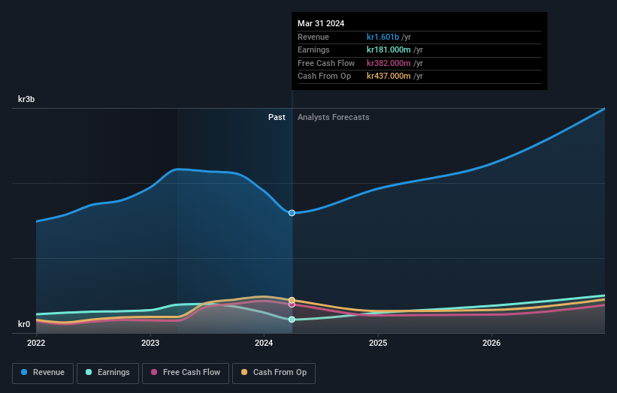The height and width of the screenshot is (393, 617).
Task: Click the 2025 x-axis label
Action: pos(378,343)
